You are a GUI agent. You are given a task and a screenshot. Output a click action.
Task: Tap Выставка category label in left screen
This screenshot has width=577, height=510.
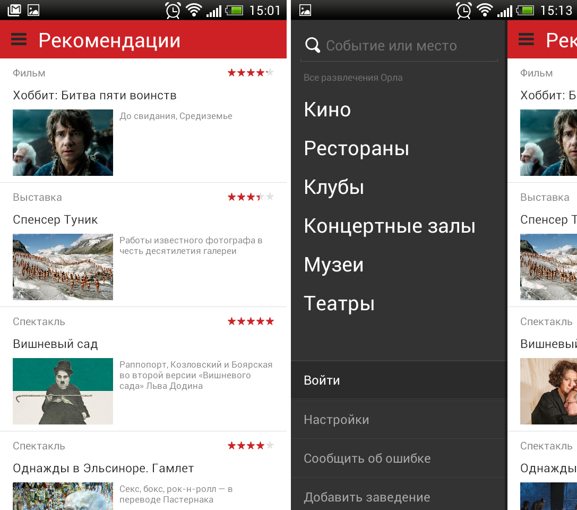37,198
